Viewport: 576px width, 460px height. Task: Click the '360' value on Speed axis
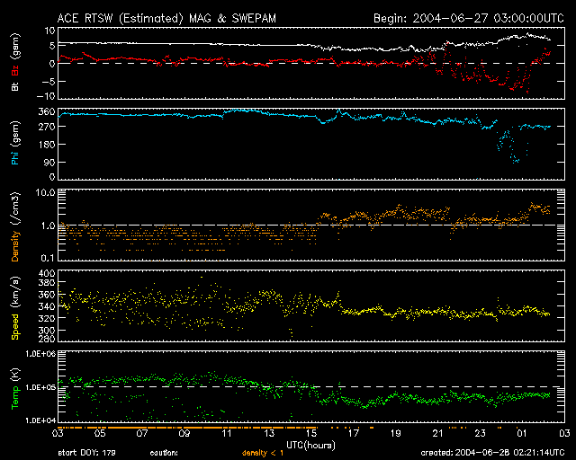pos(47,295)
